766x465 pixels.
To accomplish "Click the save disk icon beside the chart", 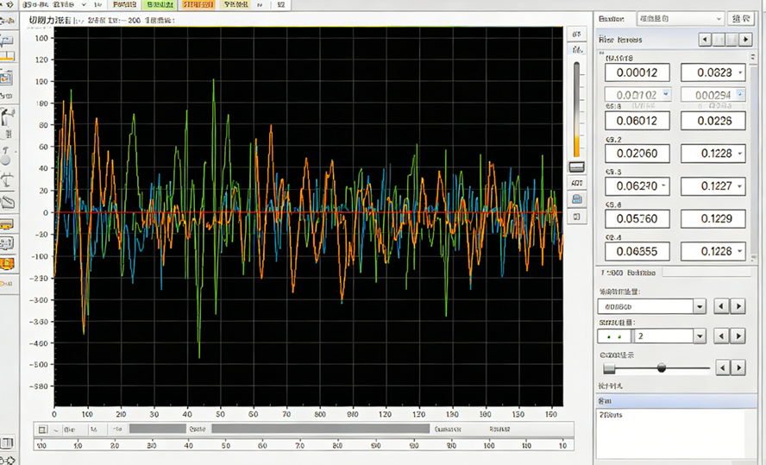I will [x=576, y=199].
